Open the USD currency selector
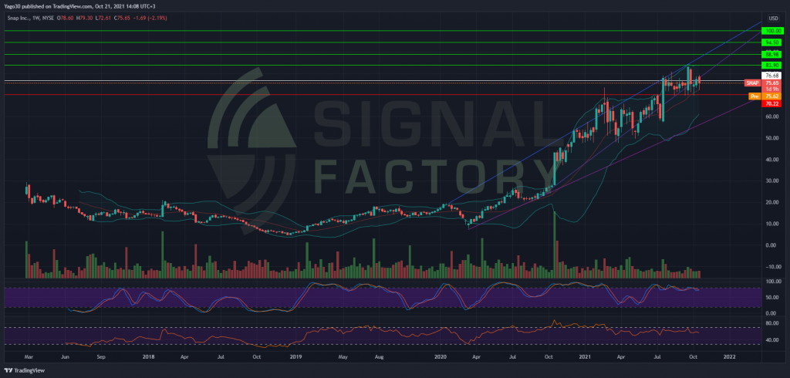Viewport: 790px width, 378px height. coord(773,19)
